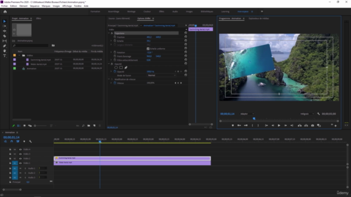Toggle linked selection in timeline

(x=18, y=141)
